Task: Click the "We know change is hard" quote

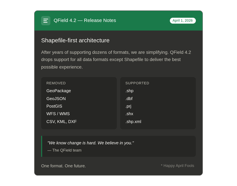Action: coord(91,143)
